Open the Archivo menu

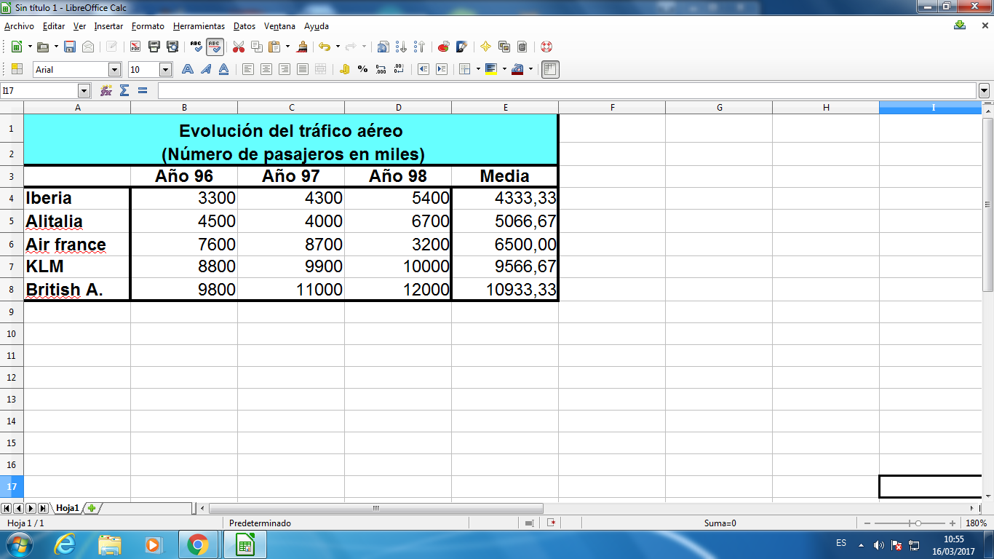19,26
